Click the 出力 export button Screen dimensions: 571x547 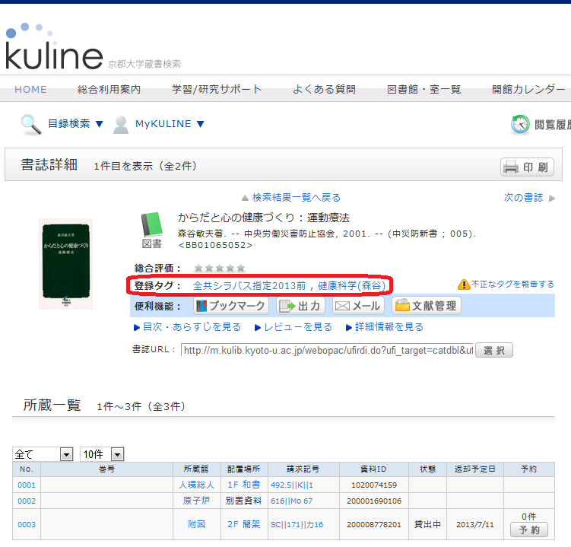pos(300,306)
